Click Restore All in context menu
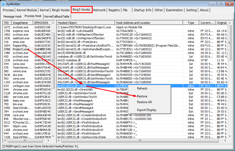The image size is (235, 151). 144,102
